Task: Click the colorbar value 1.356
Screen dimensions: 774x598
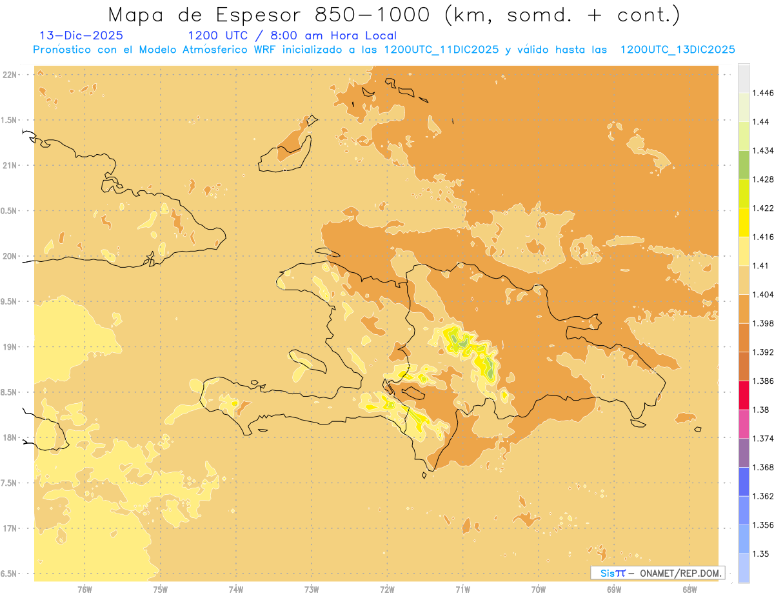Action: 763,525
